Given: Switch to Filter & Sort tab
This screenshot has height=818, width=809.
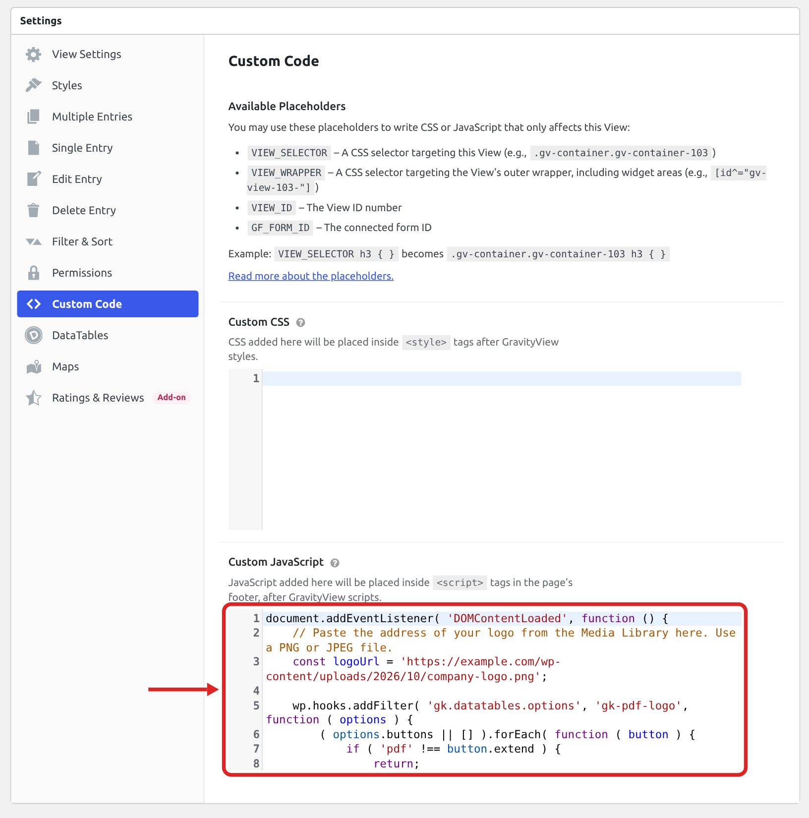Looking at the screenshot, I should (108, 241).
